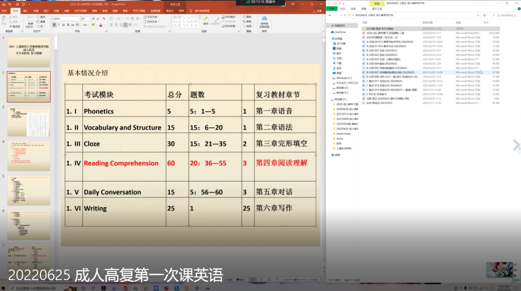Open the 插入 (Insert) ribbon tab
The image size is (521, 291).
click(26, 10)
